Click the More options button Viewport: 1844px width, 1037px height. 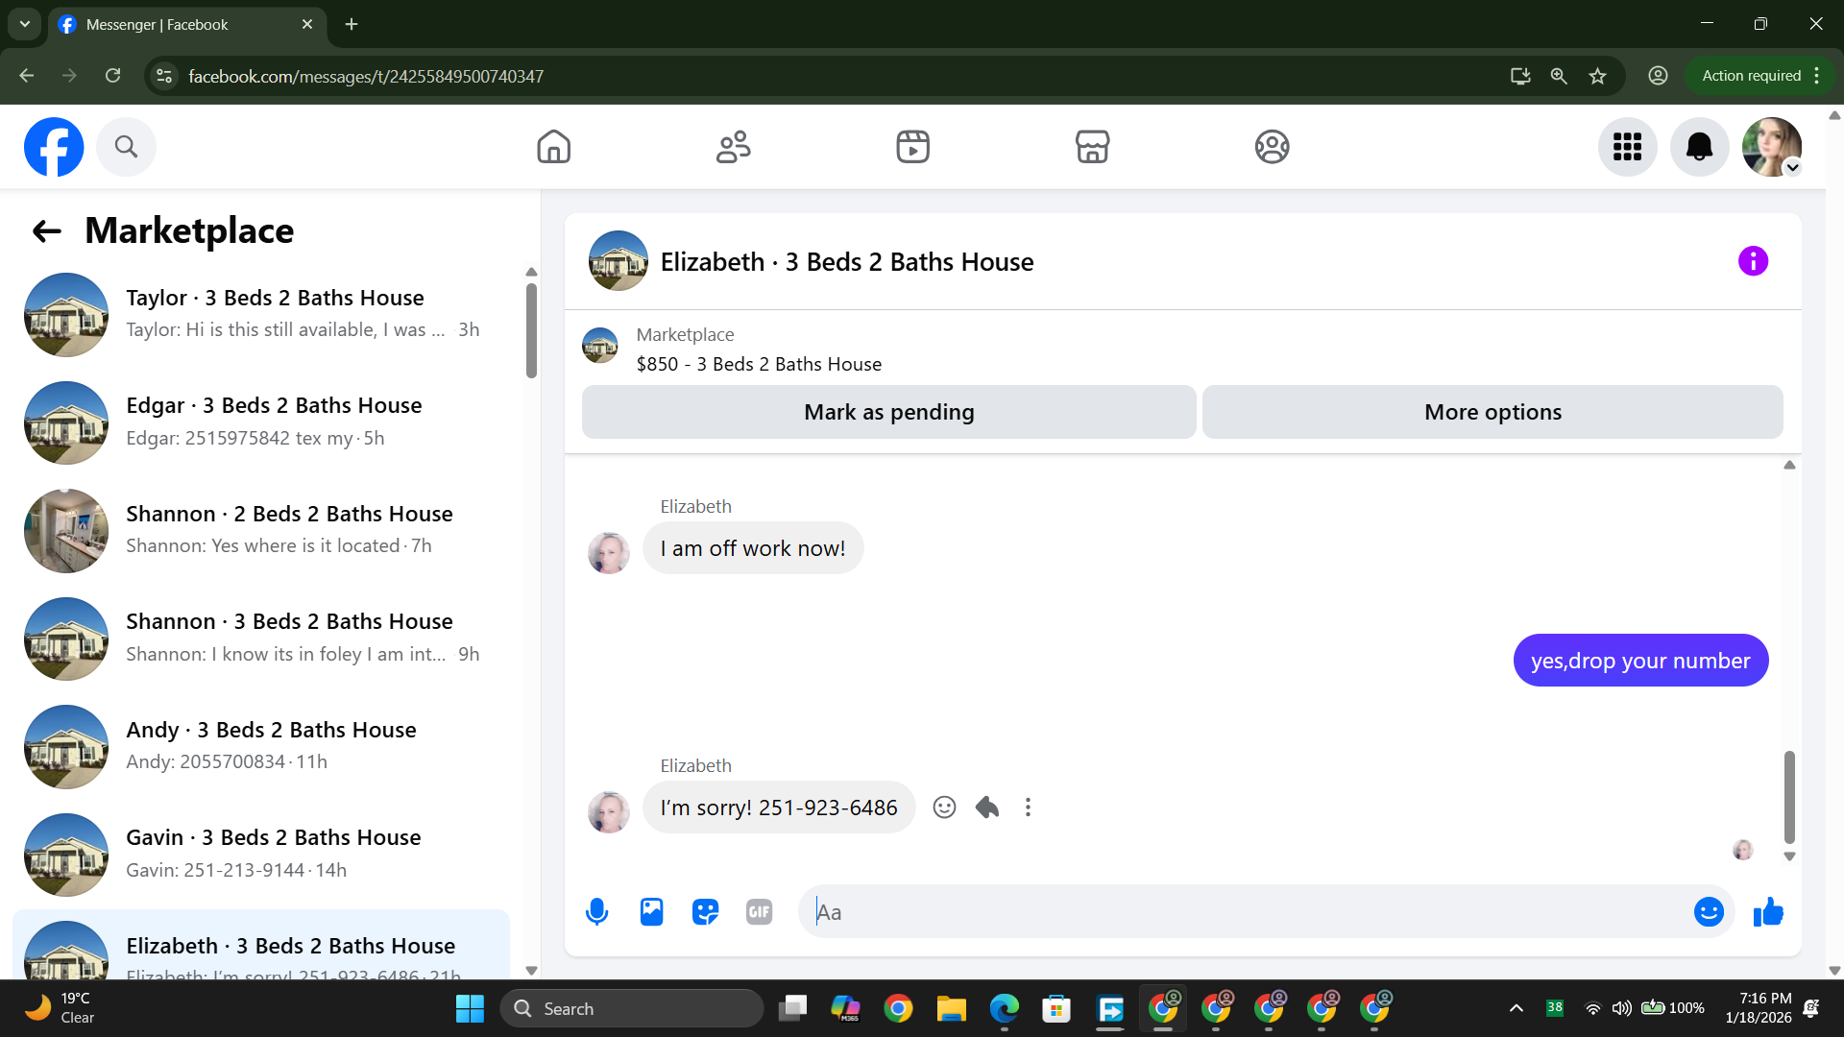1492,412
